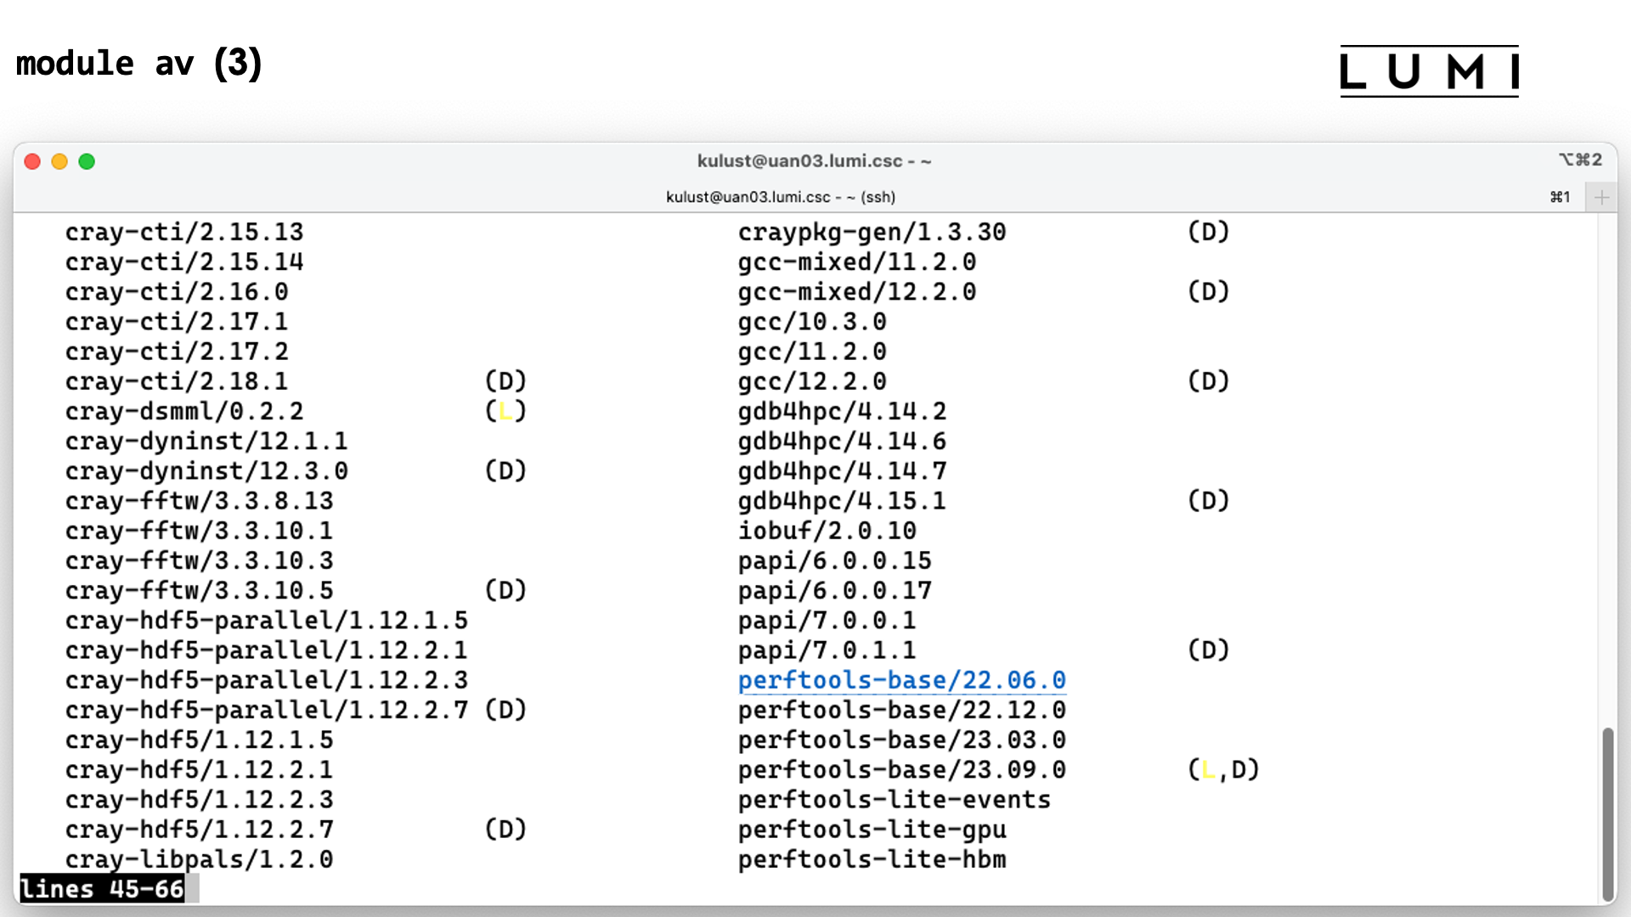Select the text papi/6.0.0.17
The image size is (1631, 917).
pyautogui.click(x=835, y=590)
